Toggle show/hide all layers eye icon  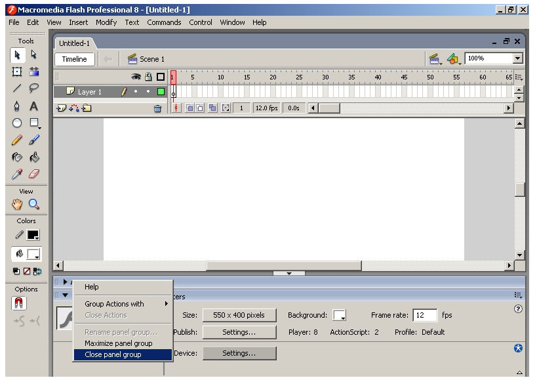(x=136, y=77)
